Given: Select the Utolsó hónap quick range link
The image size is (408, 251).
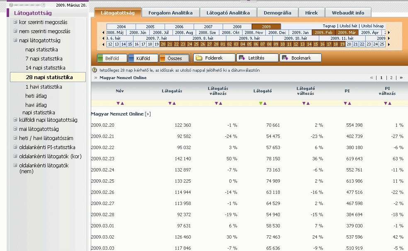Looking at the screenshot, I should (372, 26).
